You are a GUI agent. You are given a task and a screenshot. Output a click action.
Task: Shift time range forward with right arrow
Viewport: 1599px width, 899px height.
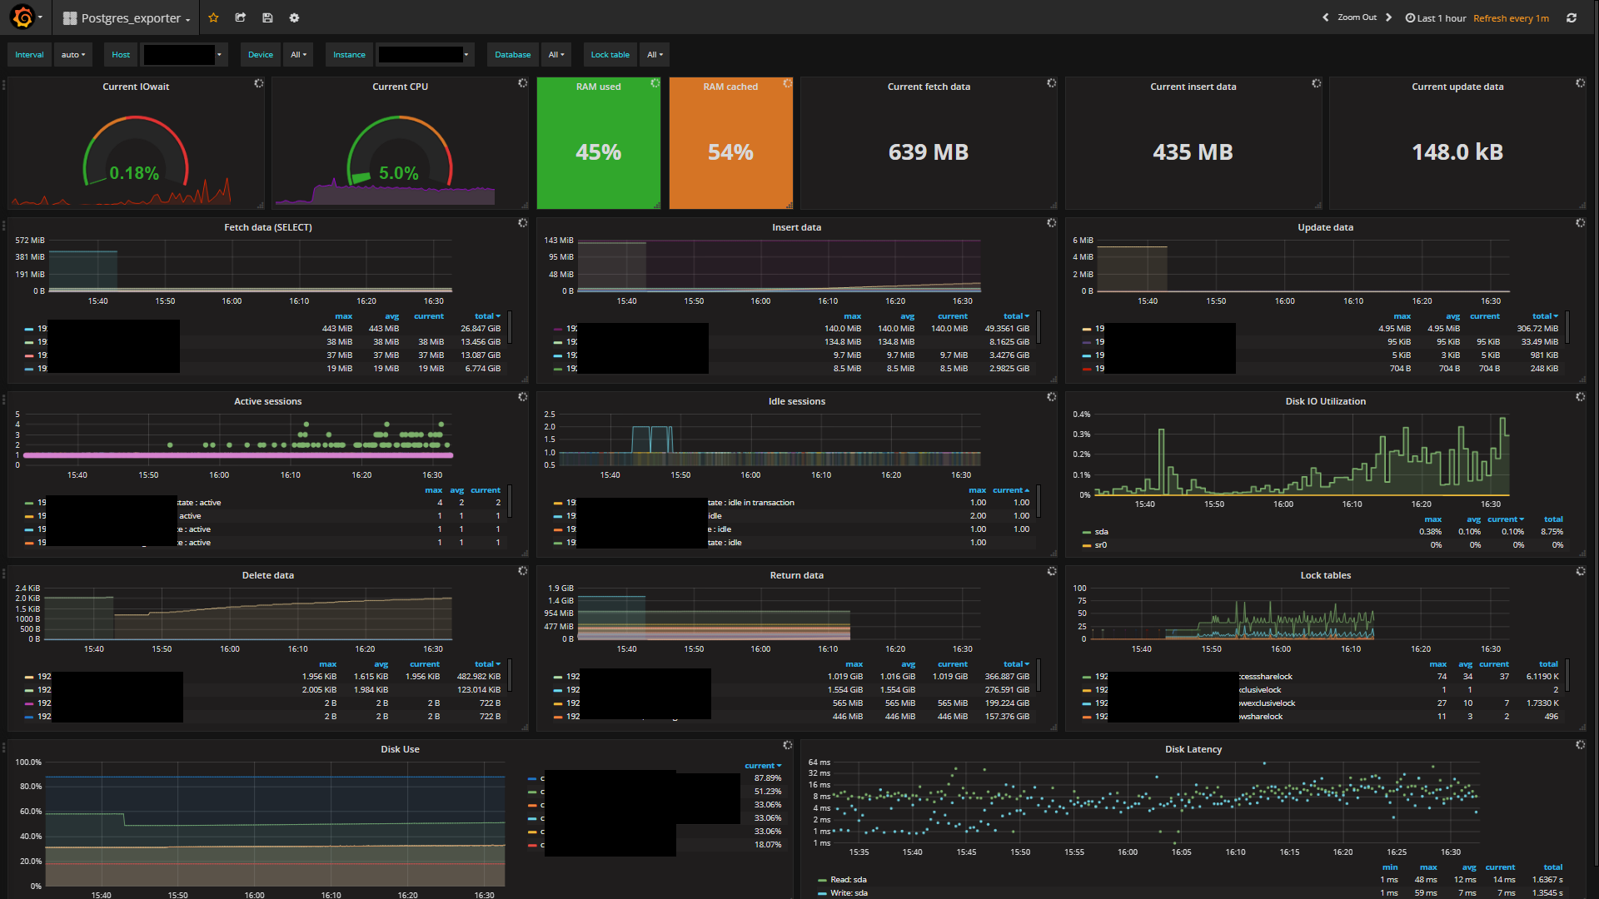[1388, 17]
